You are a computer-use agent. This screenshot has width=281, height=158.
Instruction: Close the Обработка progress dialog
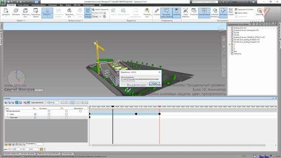point(159,72)
